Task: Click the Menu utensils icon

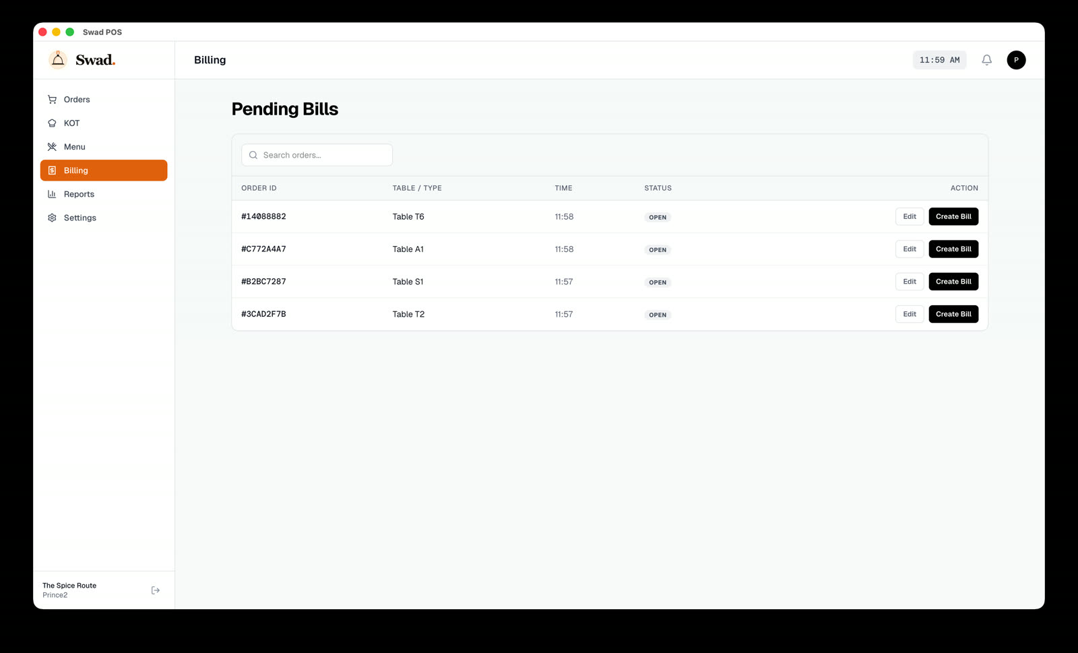Action: point(52,147)
